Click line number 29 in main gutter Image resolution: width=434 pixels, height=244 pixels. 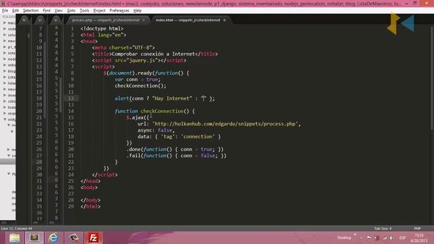(x=71, y=207)
